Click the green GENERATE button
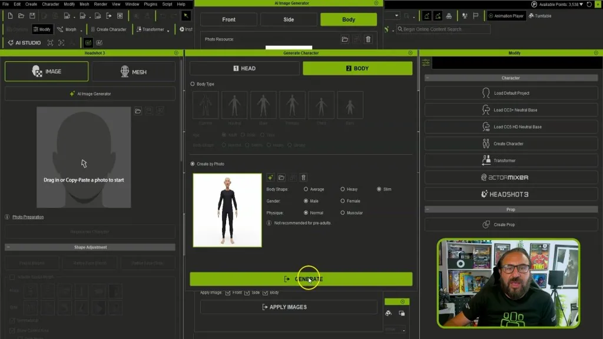The image size is (603, 339). (x=301, y=279)
